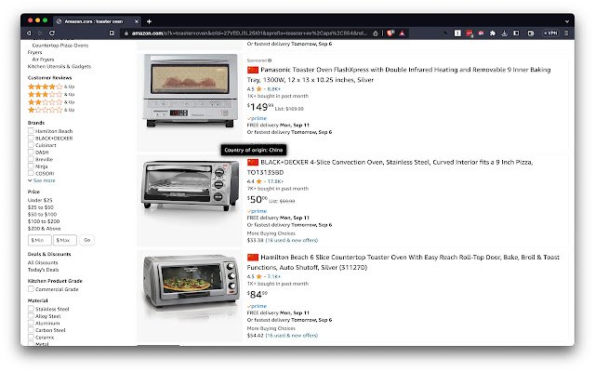Screen dimensions: 595x372
Task: Check the Aluminum material checkbox
Action: point(31,323)
